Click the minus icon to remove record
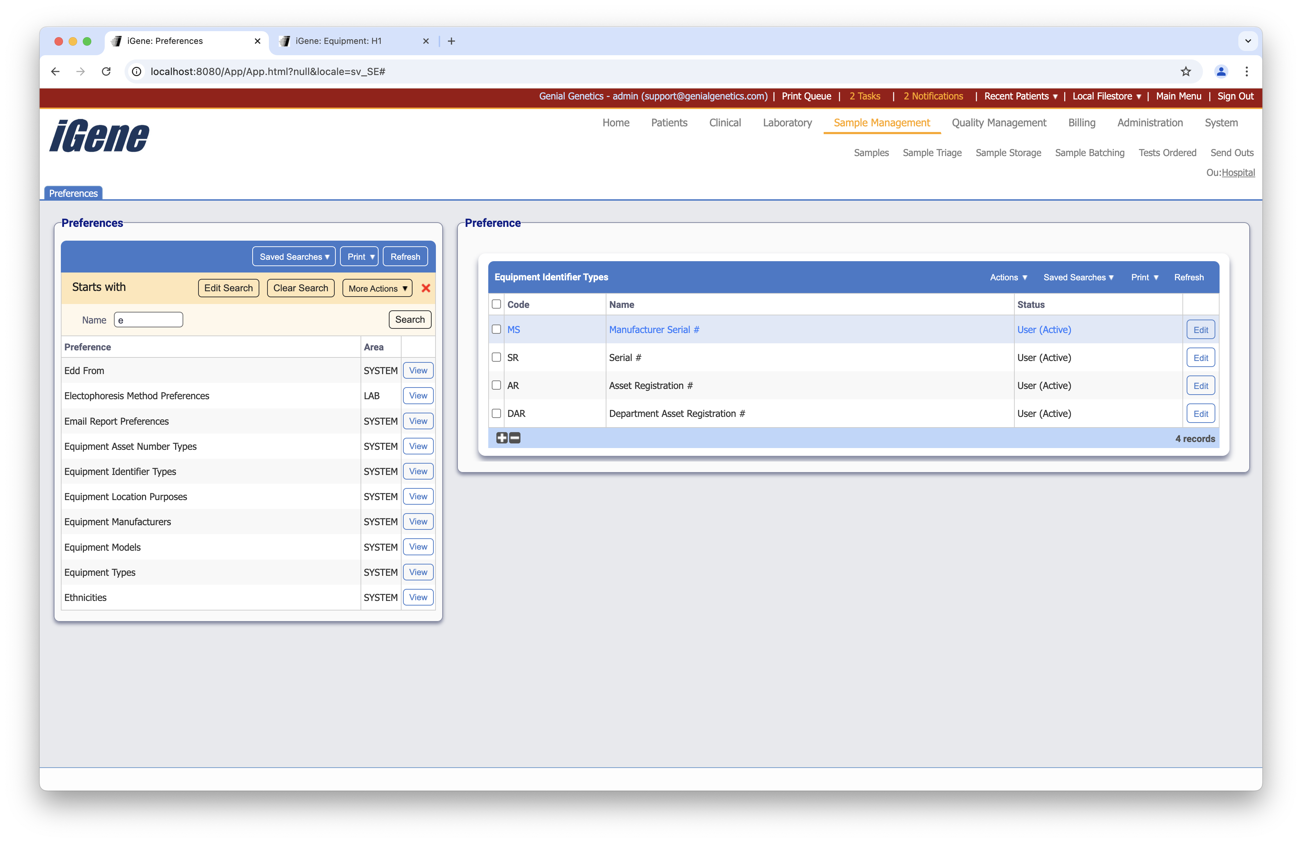Image resolution: width=1302 pixels, height=843 pixels. point(515,438)
